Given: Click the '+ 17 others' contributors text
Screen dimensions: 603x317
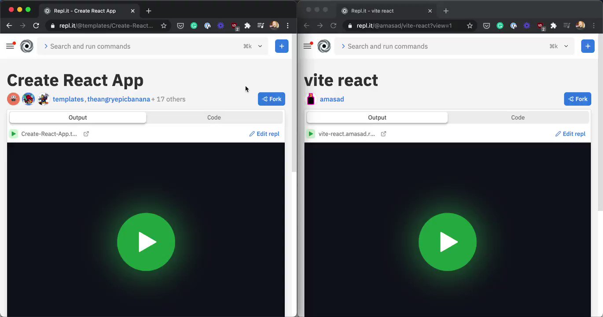Looking at the screenshot, I should click(169, 99).
